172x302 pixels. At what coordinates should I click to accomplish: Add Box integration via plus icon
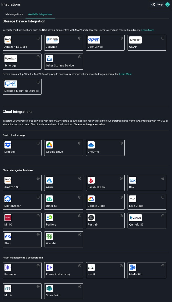pyautogui.click(x=163, y=178)
